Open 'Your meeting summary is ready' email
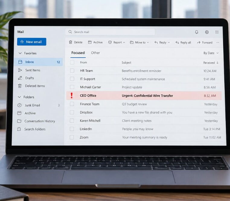The image size is (230, 201). [144, 137]
